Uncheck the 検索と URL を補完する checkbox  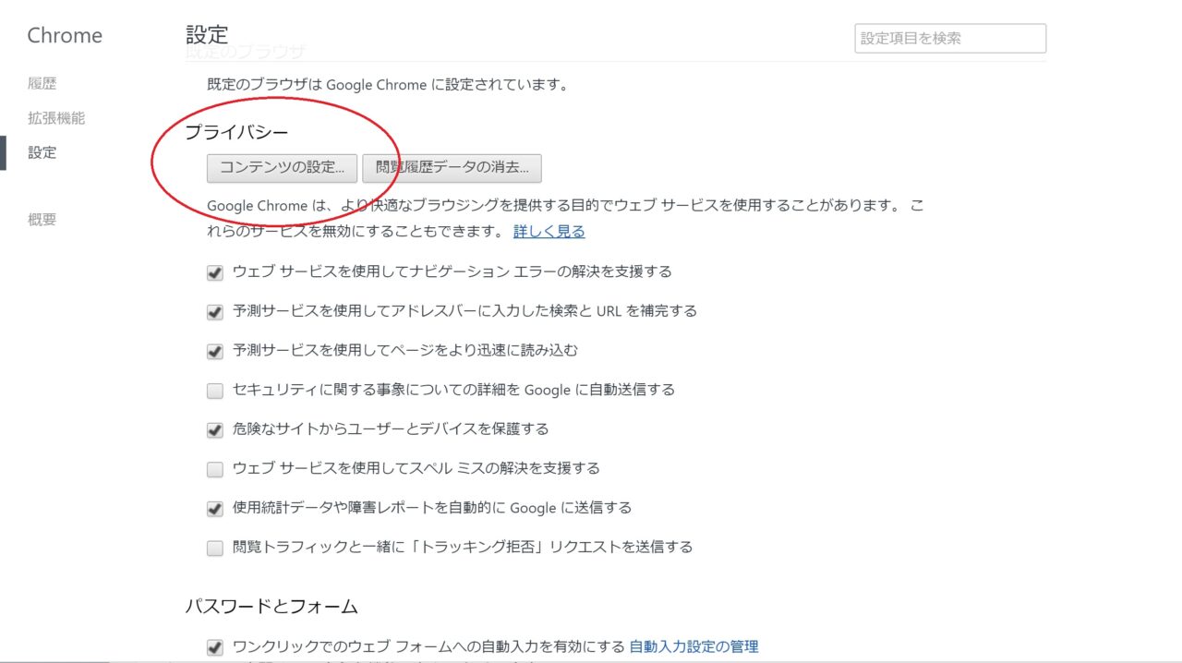[x=215, y=312]
